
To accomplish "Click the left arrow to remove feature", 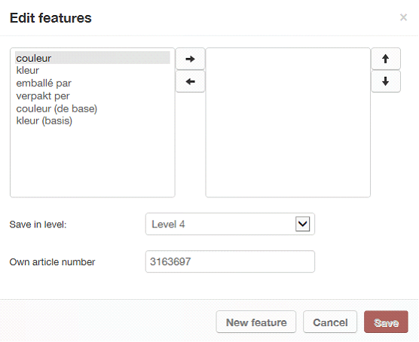I will [190, 81].
